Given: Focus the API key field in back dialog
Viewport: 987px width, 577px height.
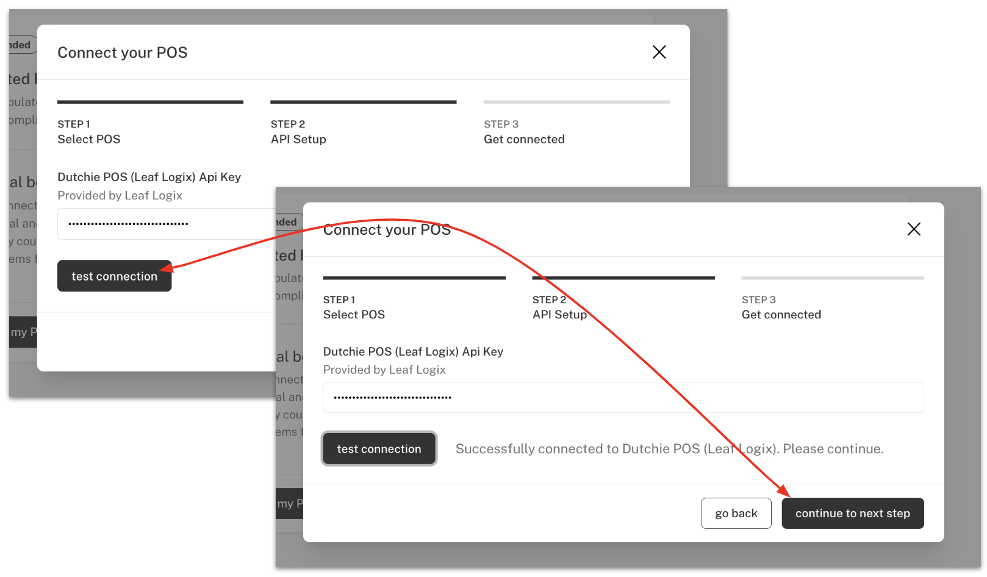Looking at the screenshot, I should (167, 224).
